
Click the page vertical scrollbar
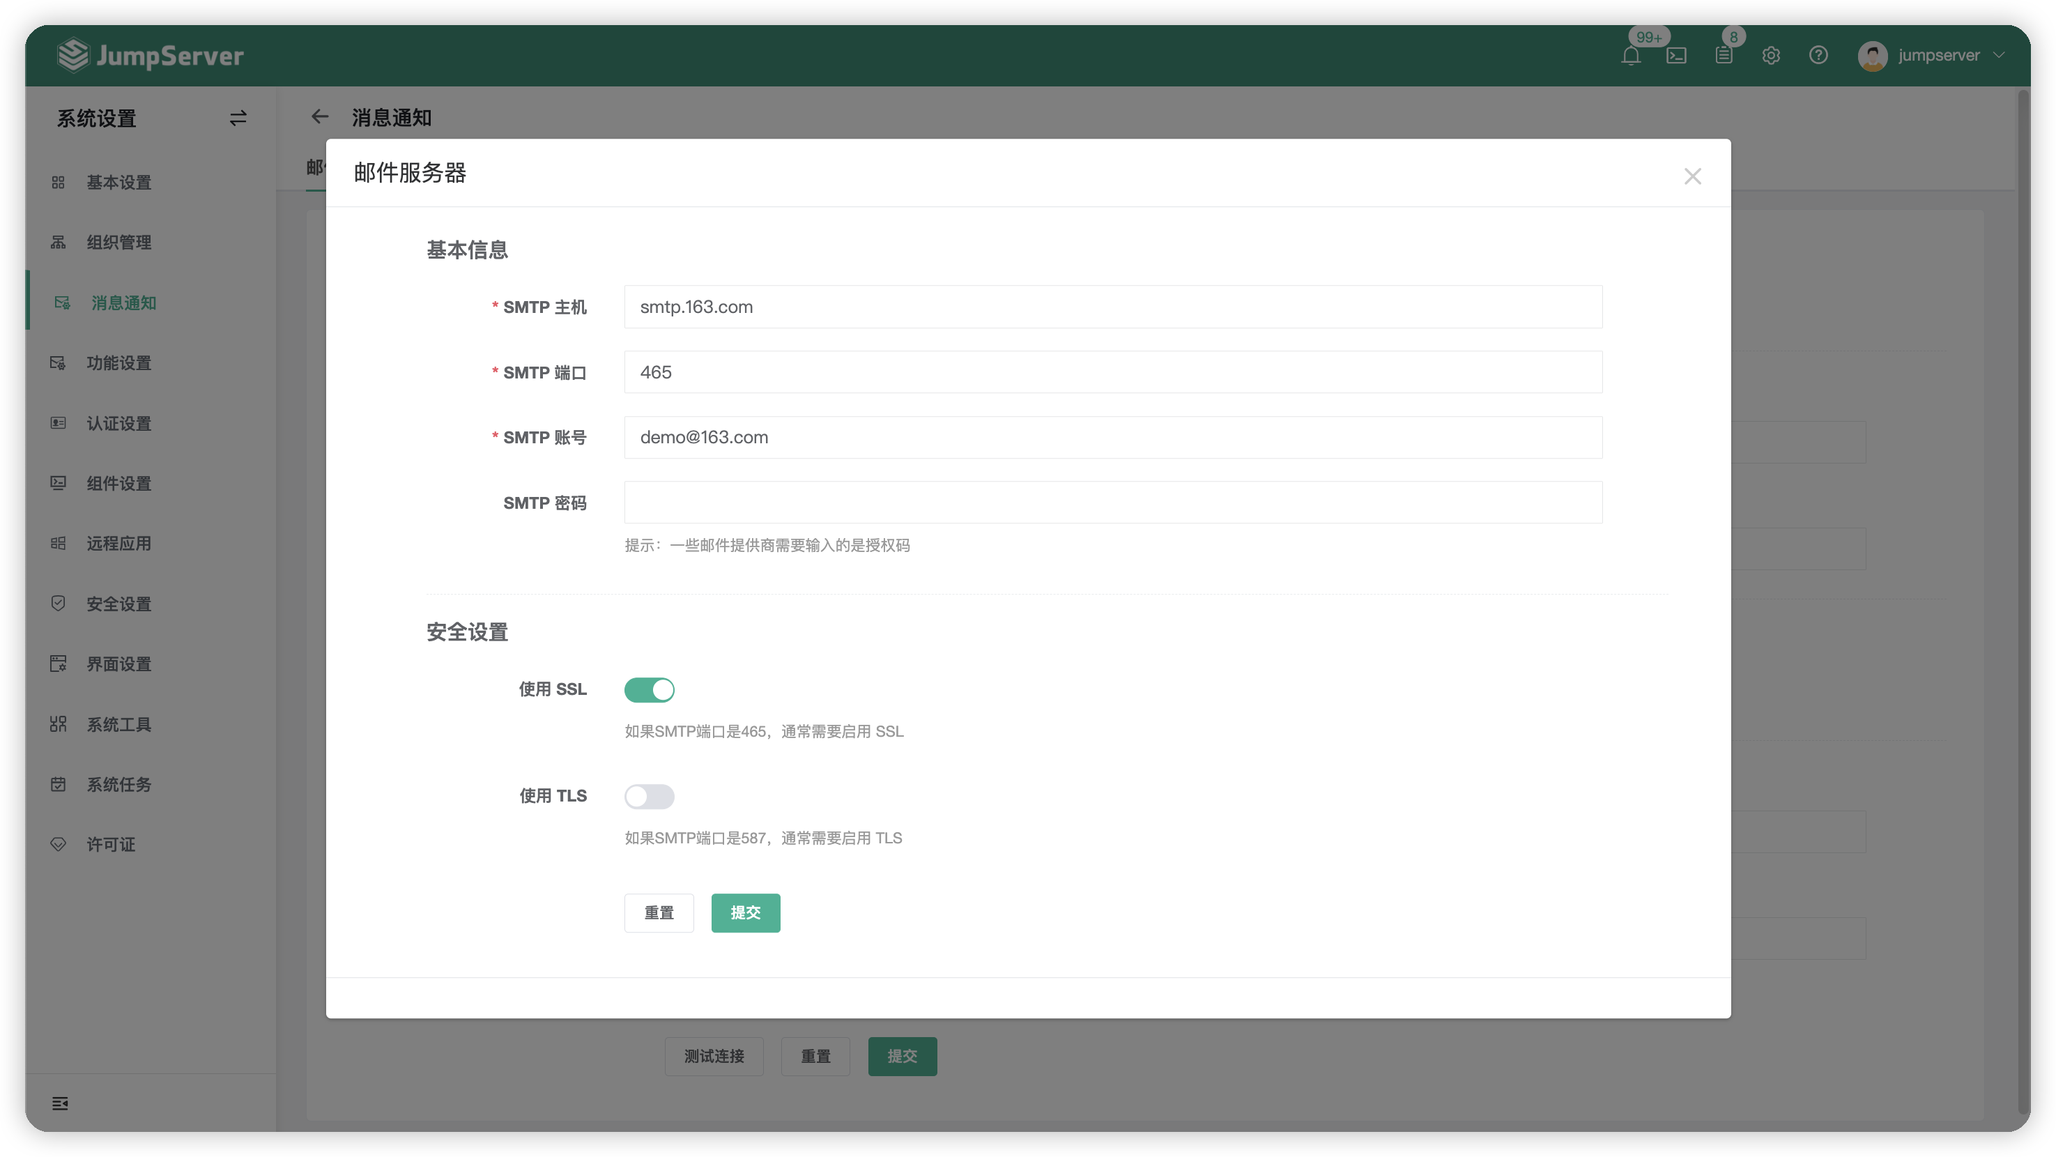coord(2022,602)
